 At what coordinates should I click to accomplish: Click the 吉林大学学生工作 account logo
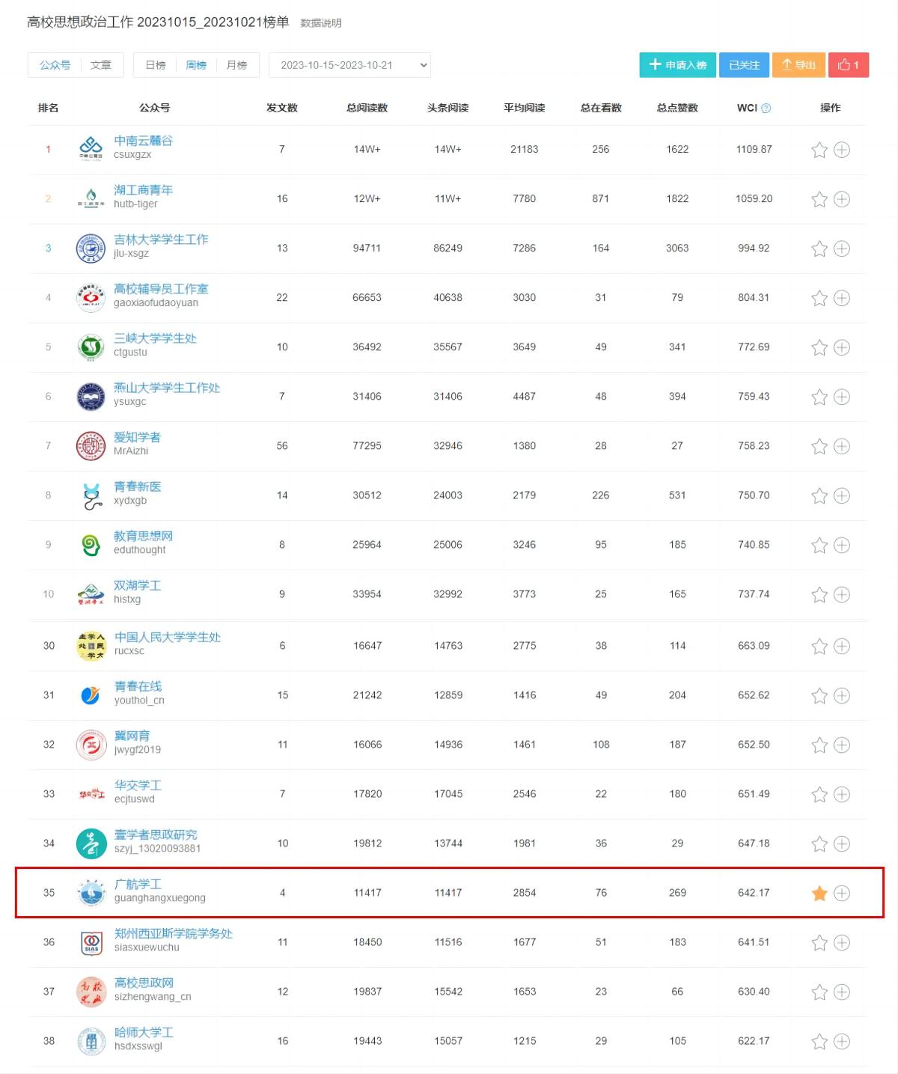(x=91, y=248)
